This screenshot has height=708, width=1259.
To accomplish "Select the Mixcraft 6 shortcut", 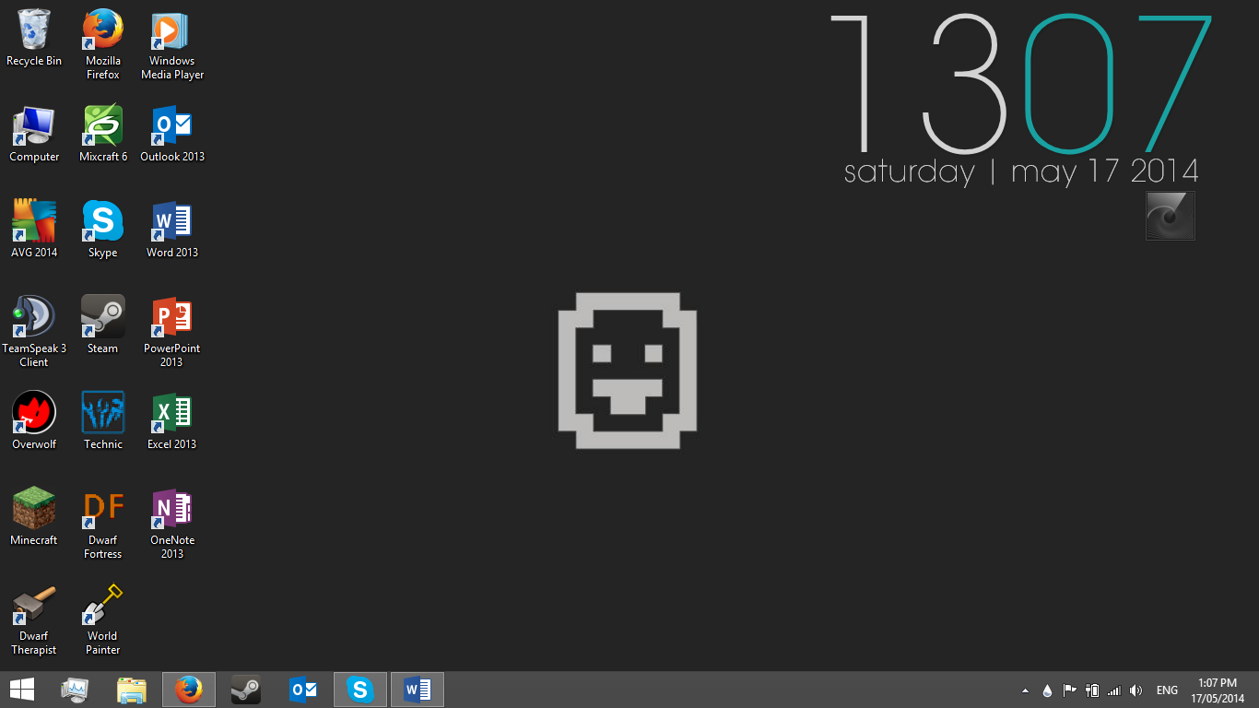I will 103,134.
